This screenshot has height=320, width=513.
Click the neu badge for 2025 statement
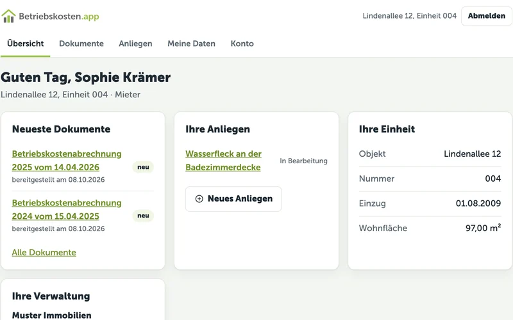click(x=143, y=167)
